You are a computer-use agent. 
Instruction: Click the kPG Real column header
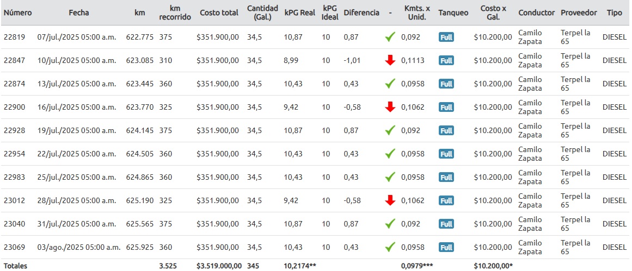click(x=299, y=12)
